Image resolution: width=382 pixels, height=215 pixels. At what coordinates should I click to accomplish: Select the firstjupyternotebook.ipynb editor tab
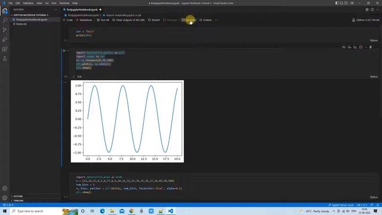[x=82, y=10]
